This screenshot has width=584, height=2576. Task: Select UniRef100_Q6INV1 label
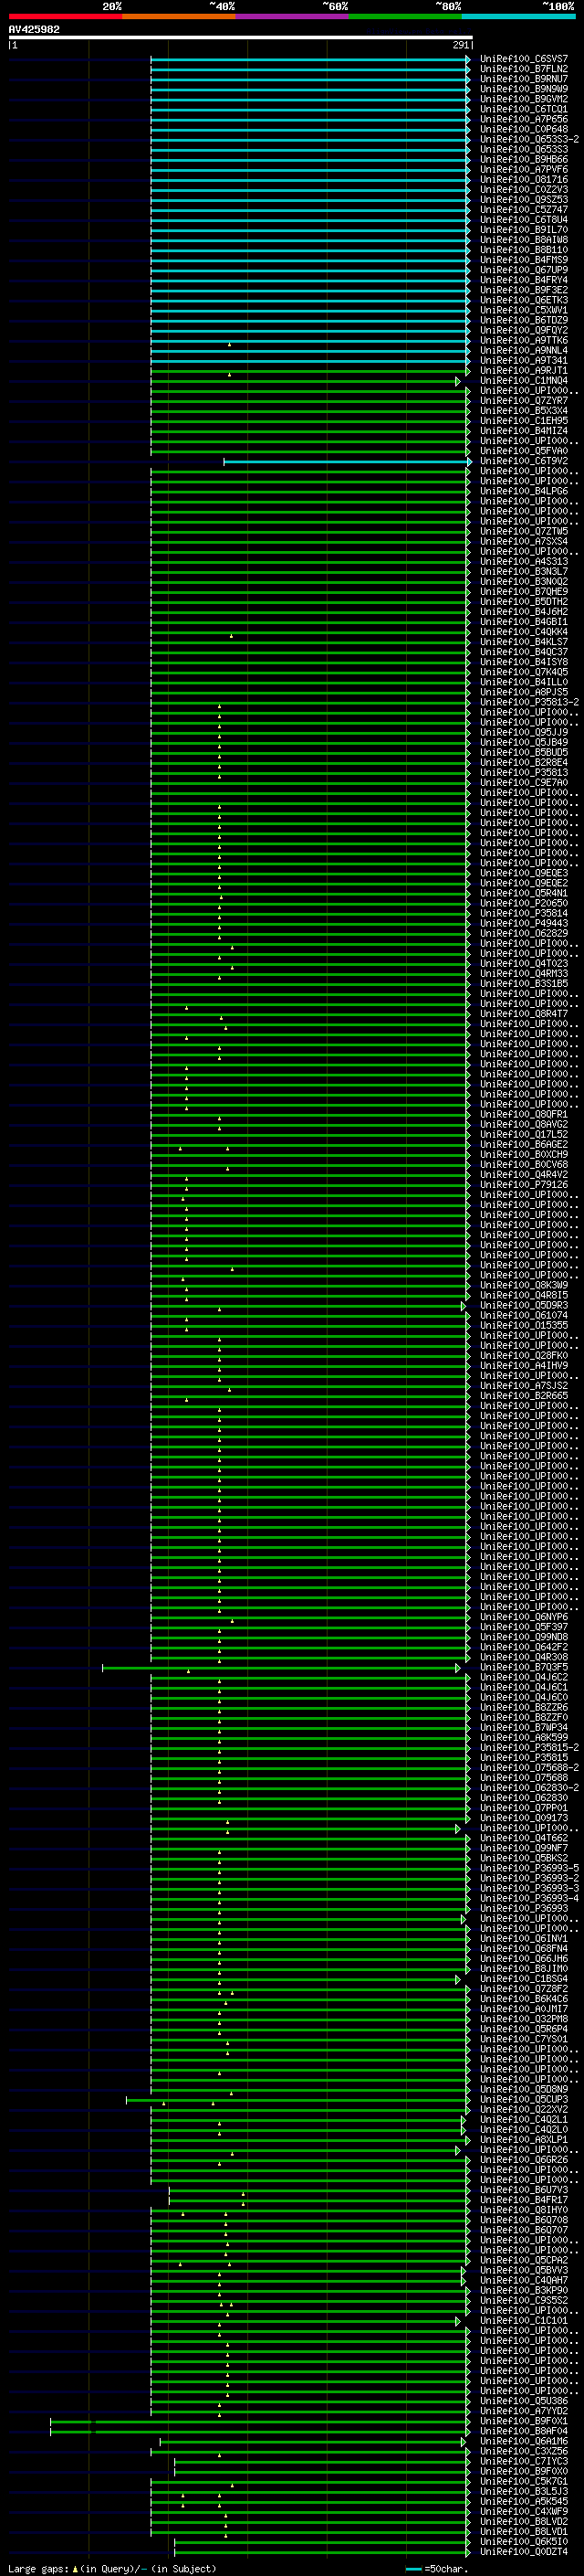[x=524, y=1938]
